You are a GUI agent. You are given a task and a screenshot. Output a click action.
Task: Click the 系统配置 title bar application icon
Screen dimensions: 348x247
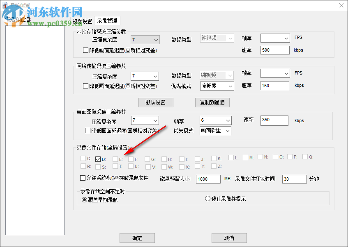pos(6,5)
